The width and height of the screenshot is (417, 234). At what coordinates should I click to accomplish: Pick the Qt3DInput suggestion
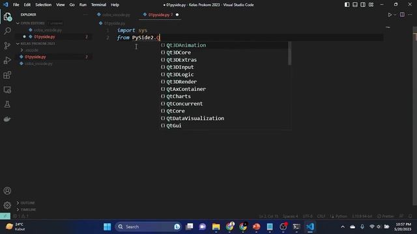click(x=223, y=67)
